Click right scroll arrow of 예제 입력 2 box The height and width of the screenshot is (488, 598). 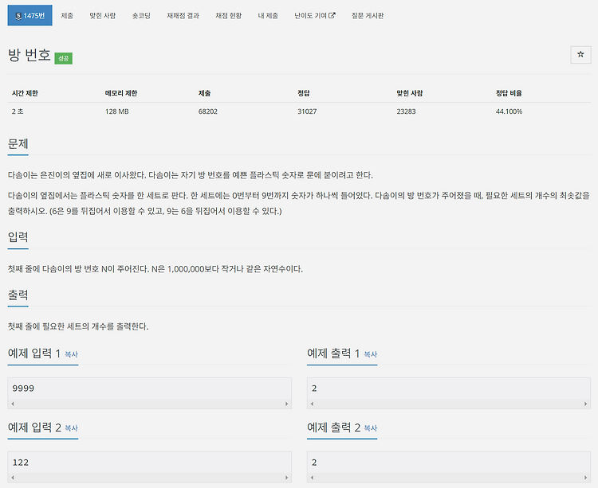(287, 478)
